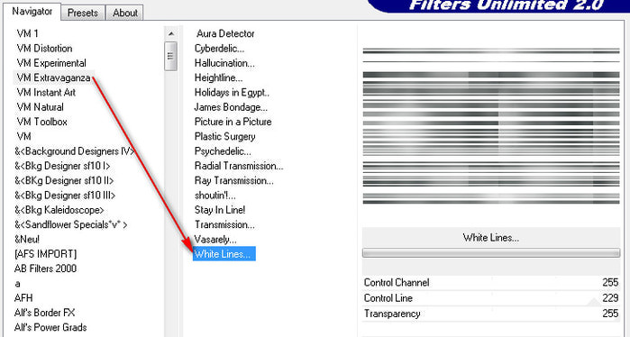Select &<BKg Designer sf10 II> category

[64, 181]
